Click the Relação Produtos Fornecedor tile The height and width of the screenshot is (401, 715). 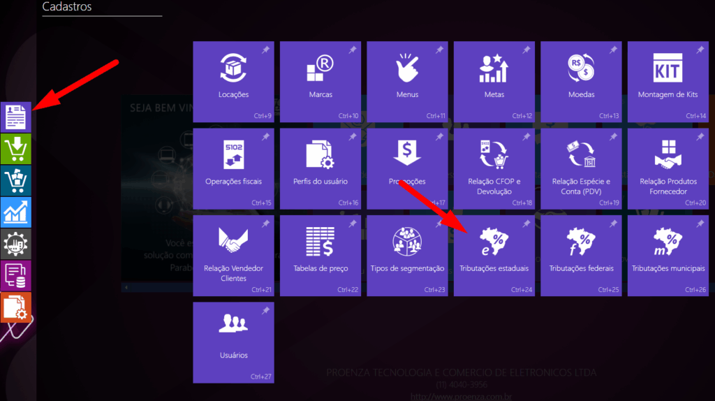[668, 168]
